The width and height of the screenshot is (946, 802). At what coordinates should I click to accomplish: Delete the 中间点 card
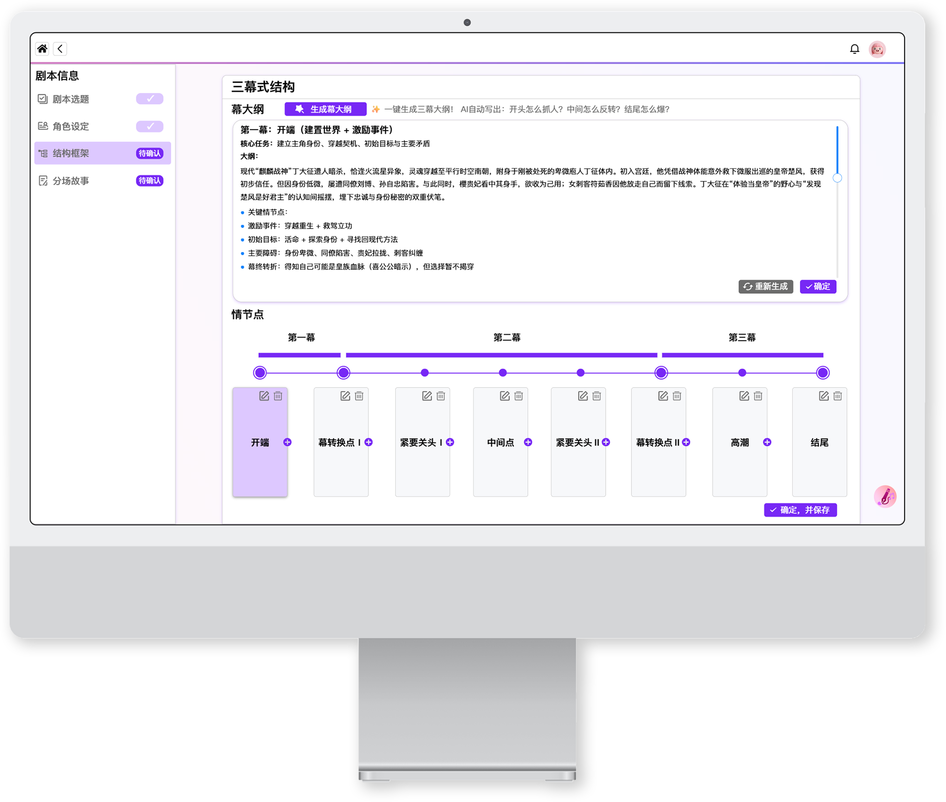(518, 396)
